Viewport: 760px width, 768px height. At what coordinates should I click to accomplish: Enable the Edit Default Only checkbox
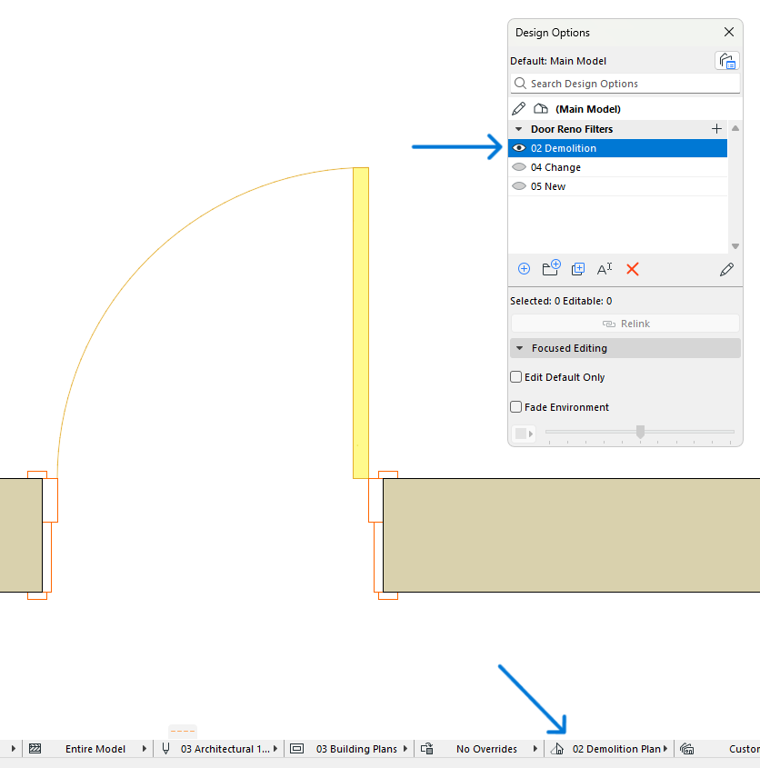[x=516, y=376]
